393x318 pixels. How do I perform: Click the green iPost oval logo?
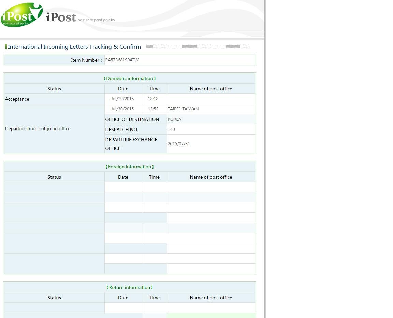coord(21,15)
